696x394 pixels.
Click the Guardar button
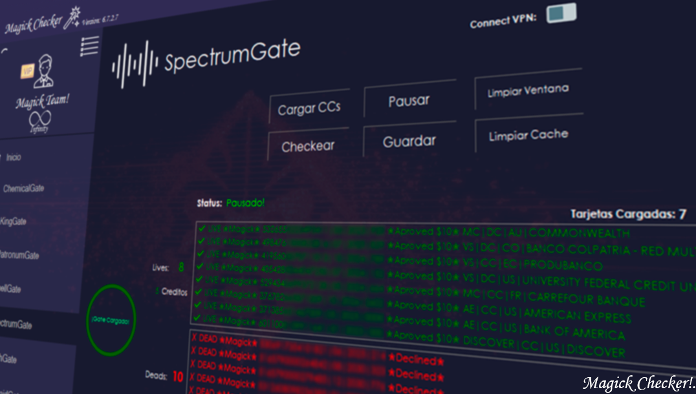pyautogui.click(x=409, y=141)
